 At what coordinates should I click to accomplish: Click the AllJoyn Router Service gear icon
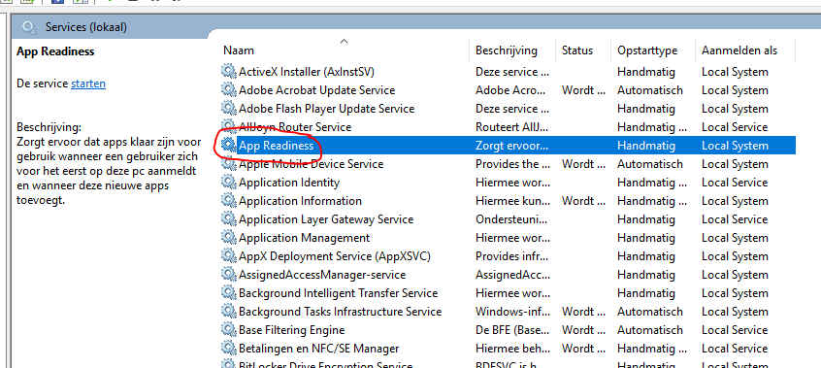[228, 126]
